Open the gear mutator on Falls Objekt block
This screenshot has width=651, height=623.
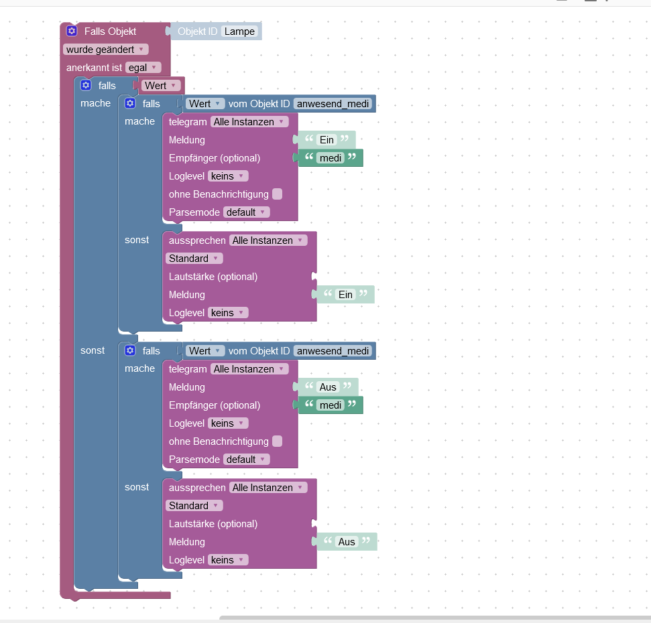(x=72, y=31)
